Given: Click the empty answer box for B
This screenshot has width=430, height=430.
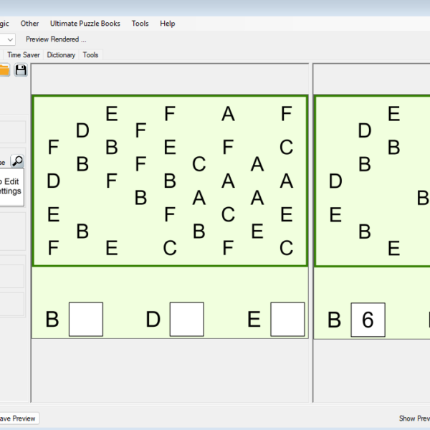Looking at the screenshot, I should pyautogui.click(x=86, y=320).
